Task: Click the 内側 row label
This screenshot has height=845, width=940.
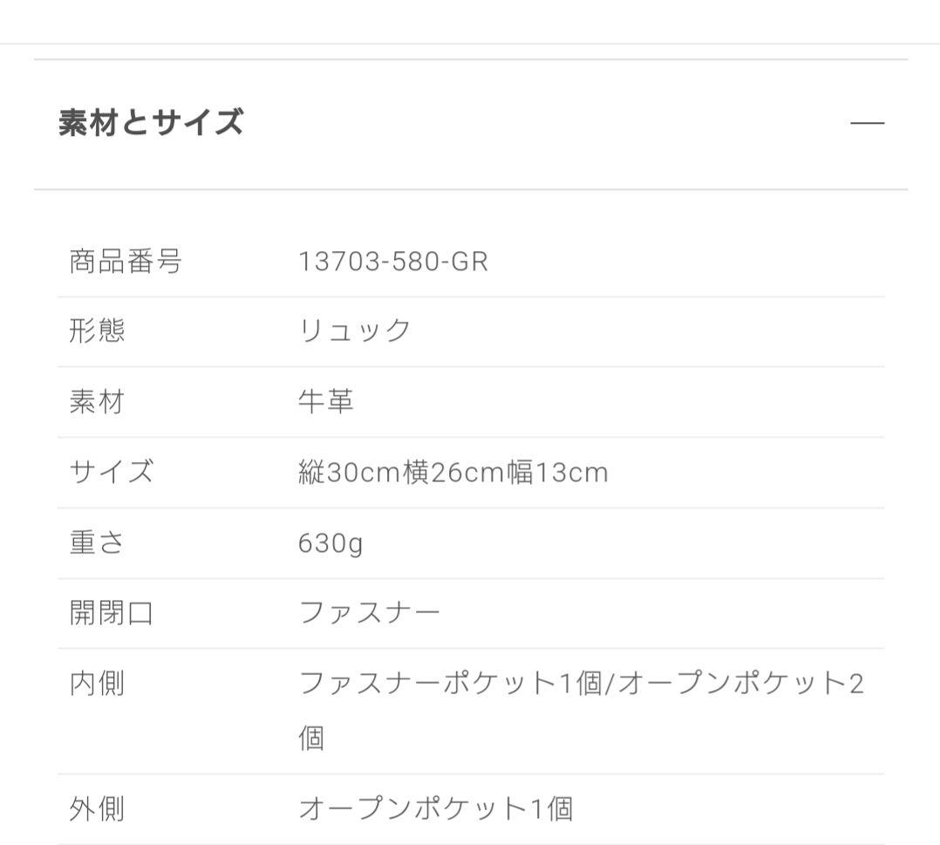Action: coord(97,684)
